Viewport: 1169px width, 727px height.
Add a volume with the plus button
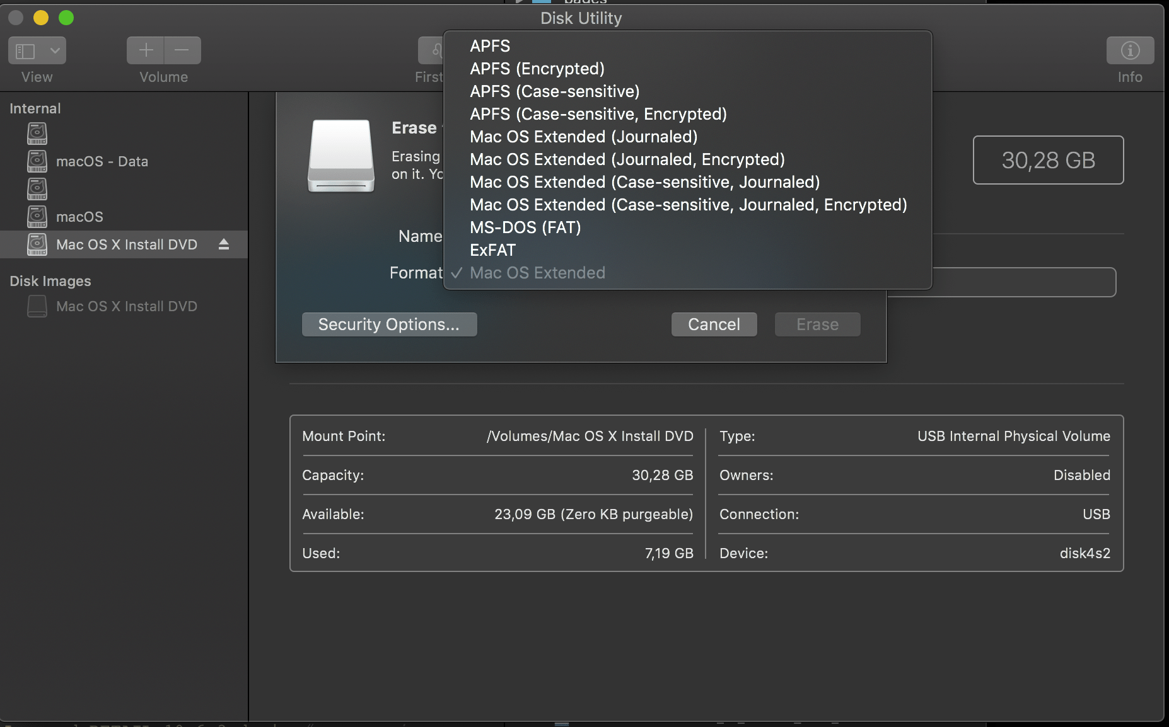146,50
